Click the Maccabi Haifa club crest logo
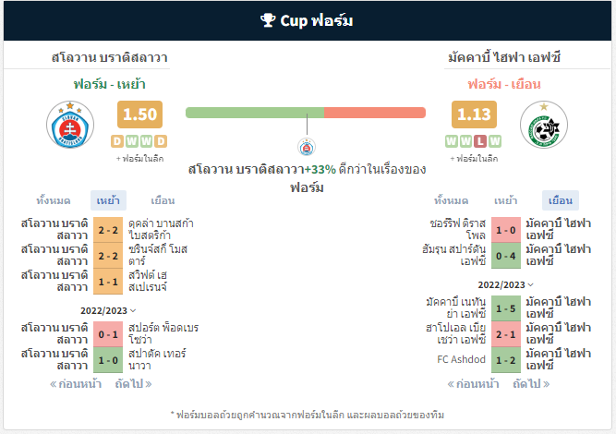The height and width of the screenshot is (434, 616). tap(544, 125)
